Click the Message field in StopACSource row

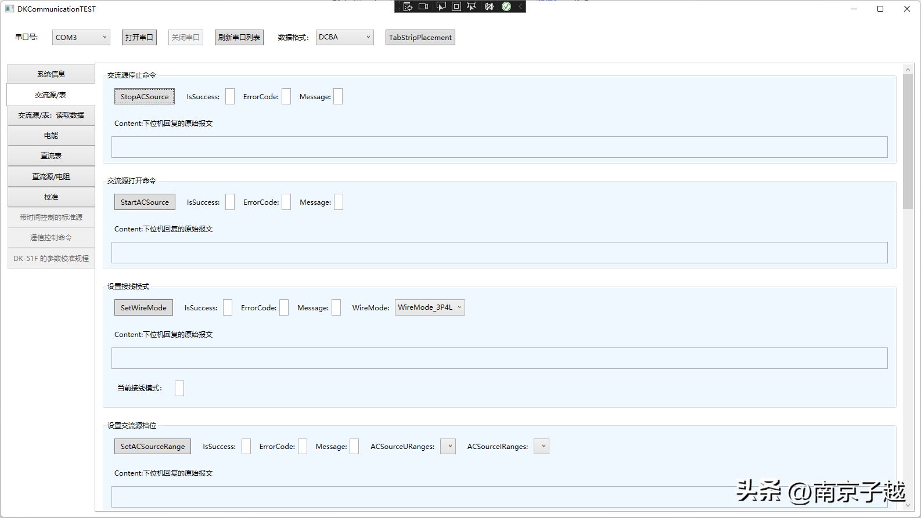338,96
